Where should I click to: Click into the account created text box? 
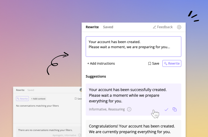coord(133,47)
